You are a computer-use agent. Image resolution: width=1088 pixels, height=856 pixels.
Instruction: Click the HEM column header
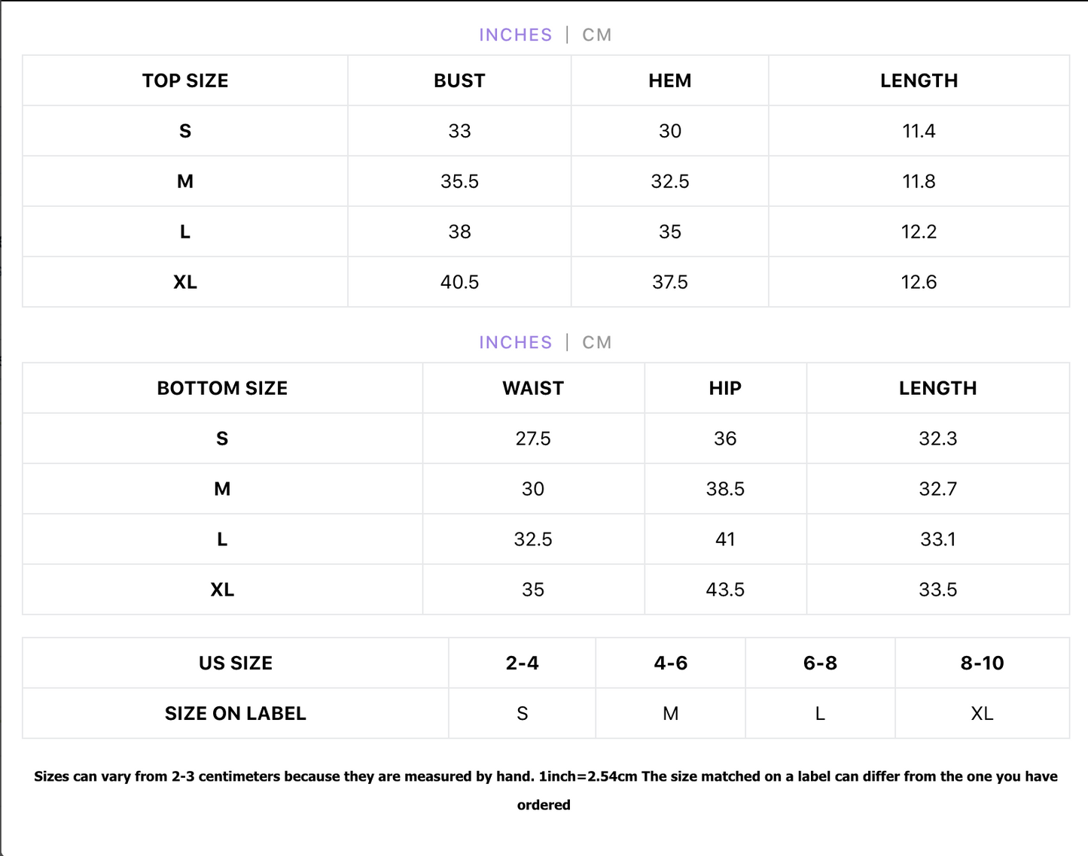click(x=669, y=81)
